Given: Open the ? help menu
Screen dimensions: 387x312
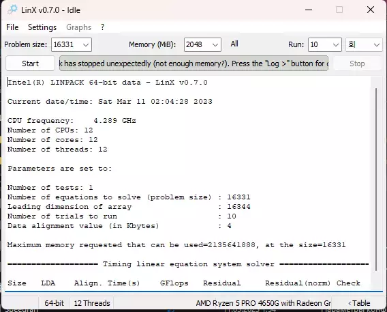Looking at the screenshot, I should point(102,27).
